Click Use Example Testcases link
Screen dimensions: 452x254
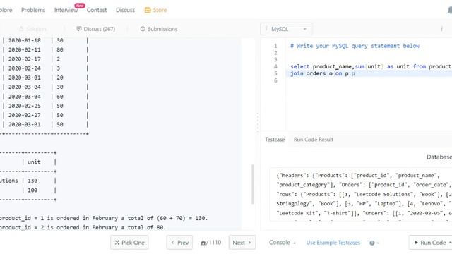pyautogui.click(x=333, y=243)
